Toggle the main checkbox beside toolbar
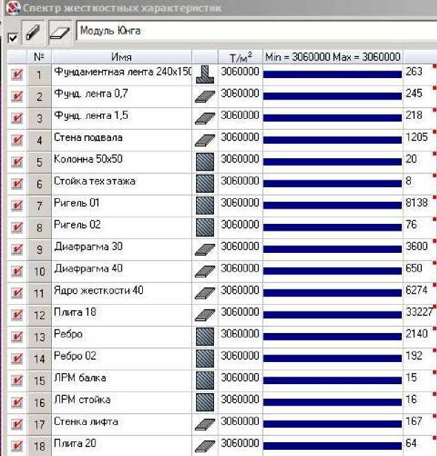 click(13, 38)
